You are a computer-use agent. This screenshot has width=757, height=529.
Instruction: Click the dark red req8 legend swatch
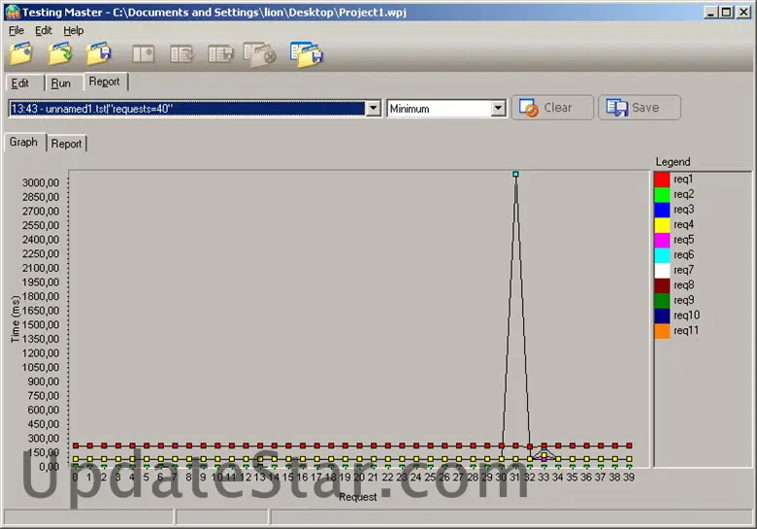tap(662, 284)
